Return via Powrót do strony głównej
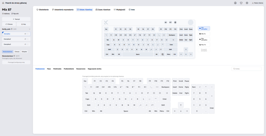Viewport: 266px width, 136px height. click(14, 3)
